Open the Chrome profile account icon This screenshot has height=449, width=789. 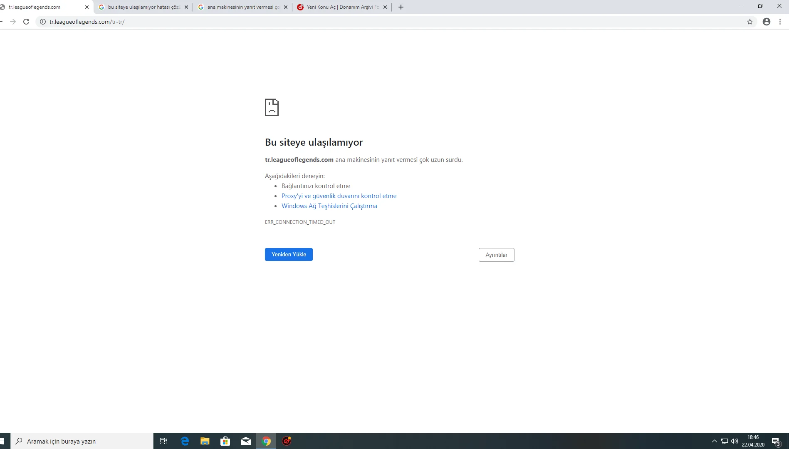click(x=767, y=22)
